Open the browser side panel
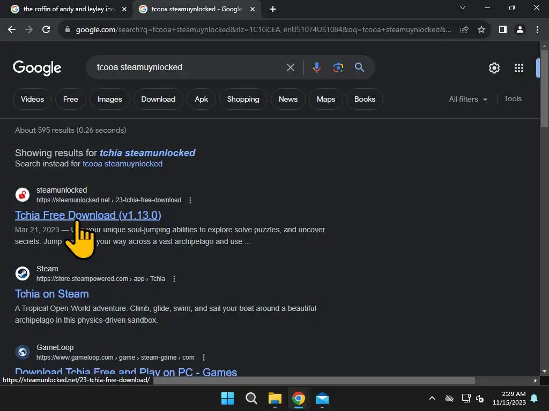This screenshot has height=411, width=549. pos(503,30)
